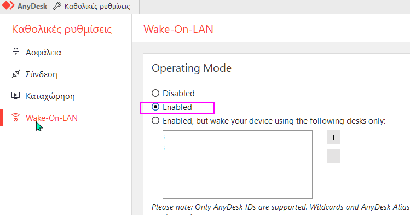Switch to the AnyDesk main tab
This screenshot has width=410, height=215.
pos(25,6)
